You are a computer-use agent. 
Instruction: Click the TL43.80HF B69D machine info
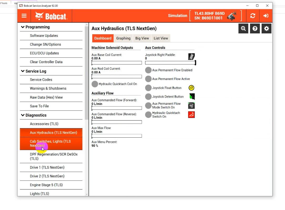[x=209, y=16]
